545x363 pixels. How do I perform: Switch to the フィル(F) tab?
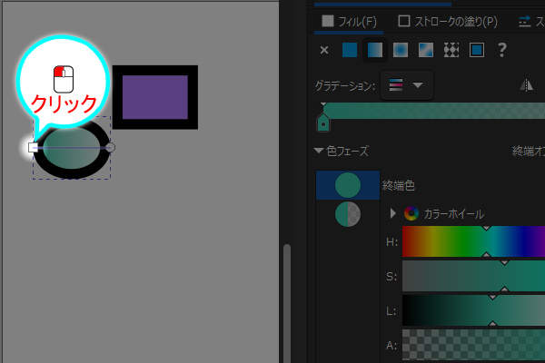(x=349, y=22)
